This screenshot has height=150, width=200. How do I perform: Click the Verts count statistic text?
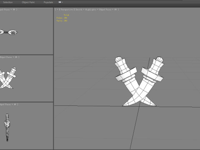[x=62, y=20]
